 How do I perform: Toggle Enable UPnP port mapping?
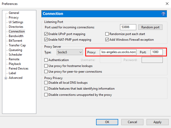click(46, 34)
